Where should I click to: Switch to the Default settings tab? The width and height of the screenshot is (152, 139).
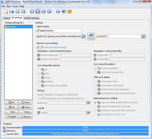click(32, 18)
